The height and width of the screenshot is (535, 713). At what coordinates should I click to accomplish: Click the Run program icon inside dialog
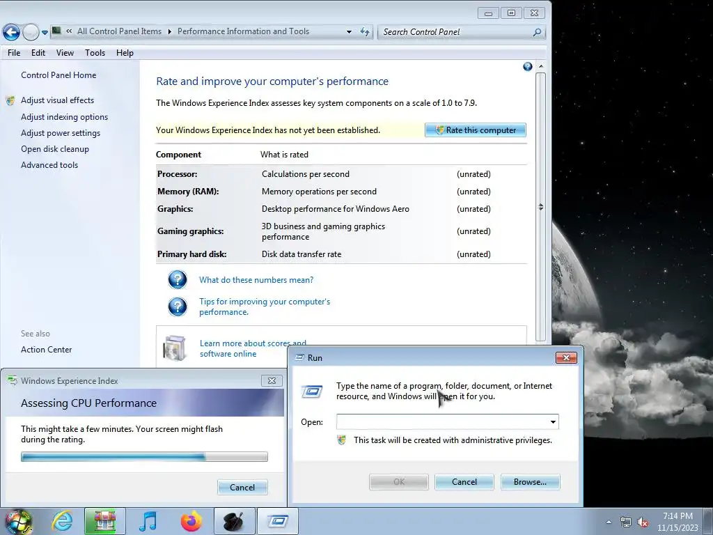tap(312, 391)
